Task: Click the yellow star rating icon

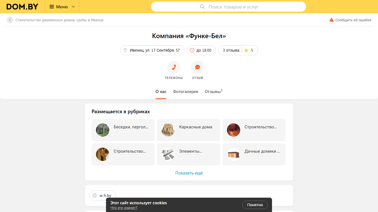Action: tap(246, 50)
